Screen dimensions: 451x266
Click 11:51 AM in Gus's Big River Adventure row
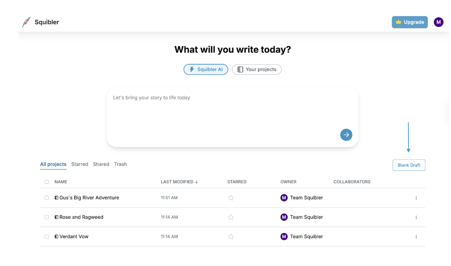[x=169, y=198]
